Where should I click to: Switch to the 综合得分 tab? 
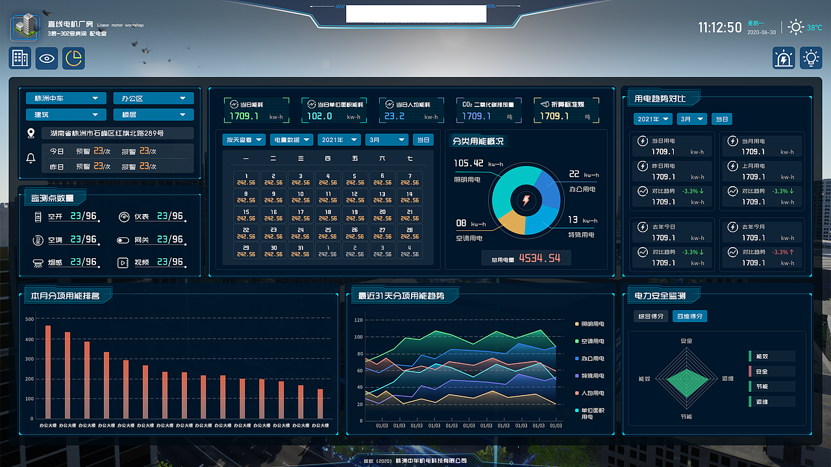651,317
